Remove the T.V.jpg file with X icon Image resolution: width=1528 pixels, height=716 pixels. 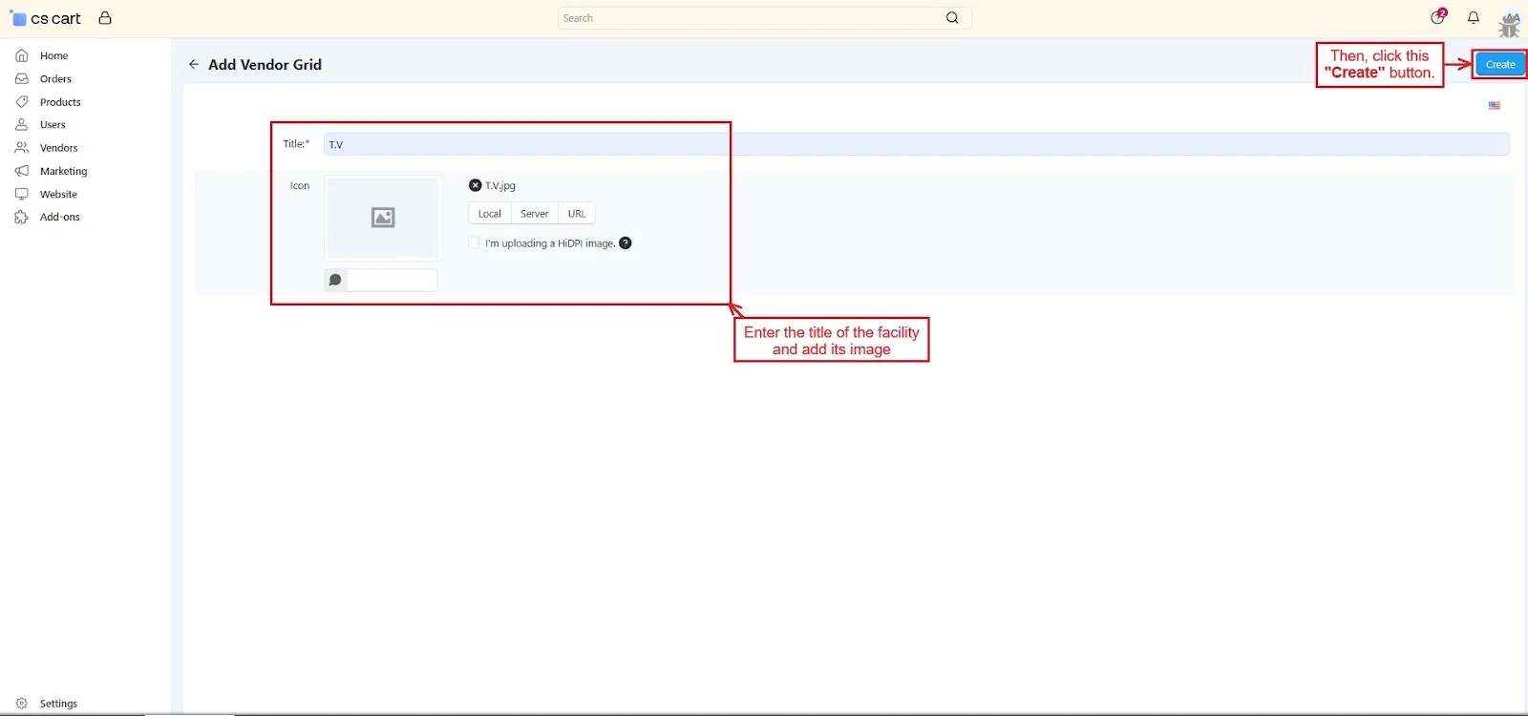click(475, 185)
